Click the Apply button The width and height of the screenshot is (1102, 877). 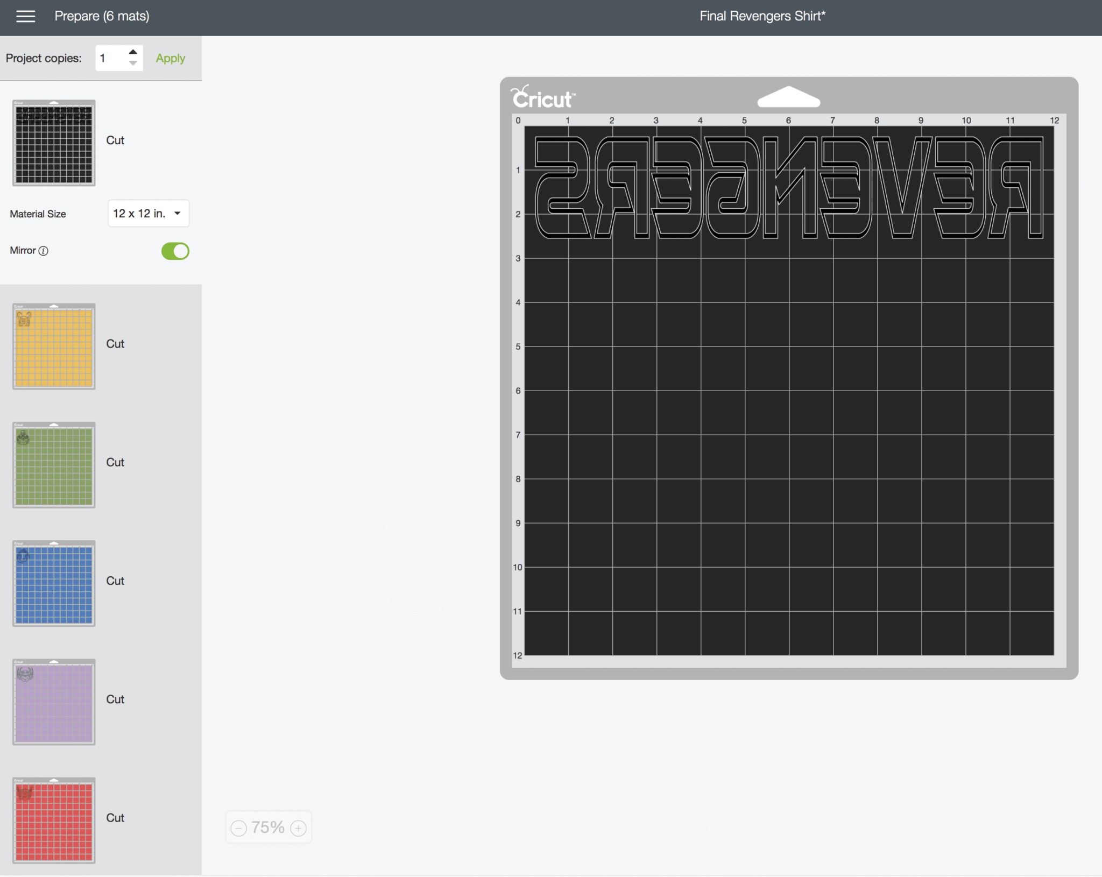click(x=171, y=58)
